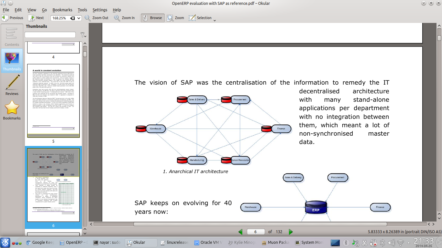
Task: Switch to nayar : sudo terminal task
Action: (x=107, y=243)
